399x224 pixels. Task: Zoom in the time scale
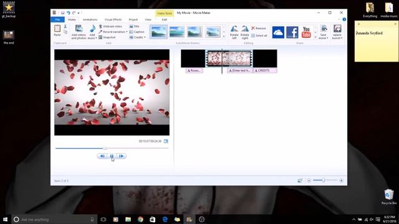(341, 180)
